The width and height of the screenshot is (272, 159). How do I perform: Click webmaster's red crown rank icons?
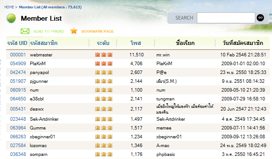(104, 55)
